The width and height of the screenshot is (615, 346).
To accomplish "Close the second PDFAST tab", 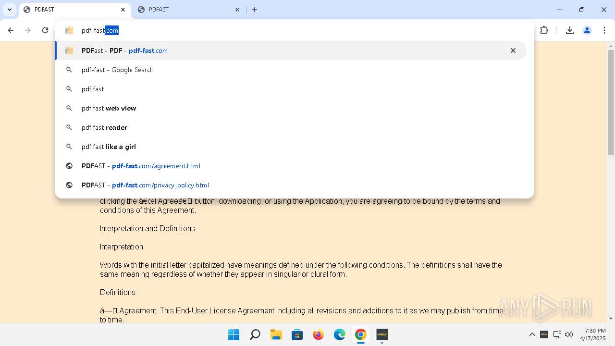I will (x=237, y=10).
